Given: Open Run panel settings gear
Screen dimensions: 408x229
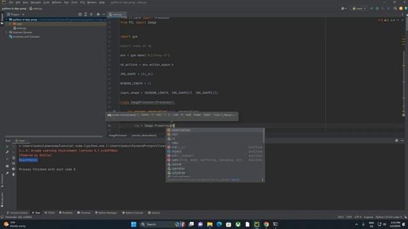Looking at the screenshot, I should pyautogui.click(x=397, y=141).
